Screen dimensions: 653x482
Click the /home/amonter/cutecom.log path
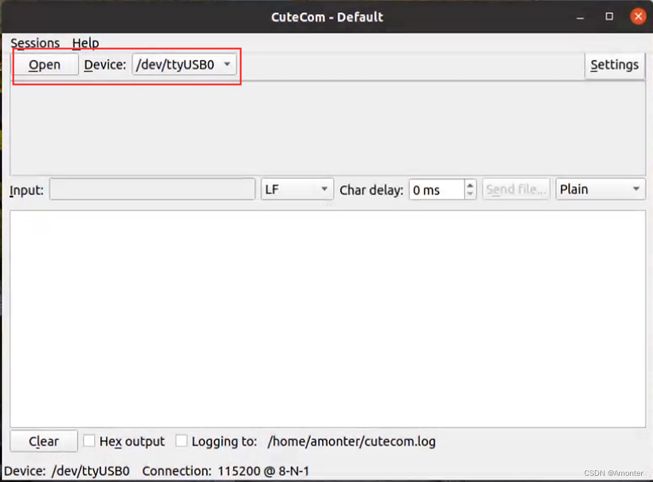tap(351, 441)
